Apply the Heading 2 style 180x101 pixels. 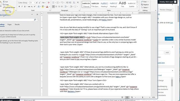(113, 4)
